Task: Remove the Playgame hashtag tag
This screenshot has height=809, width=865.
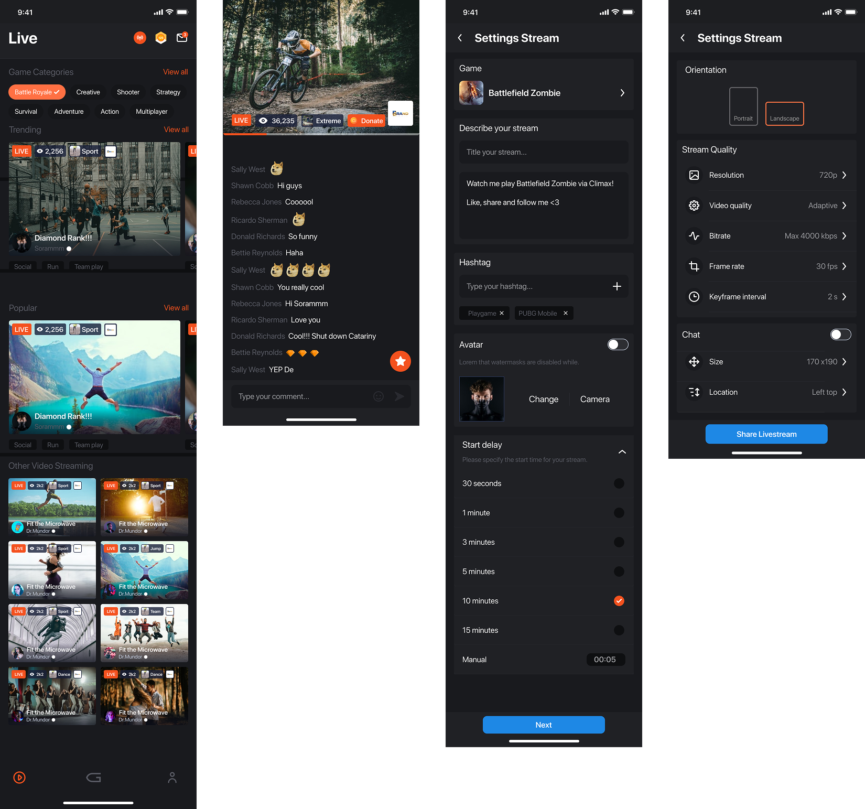Action: 502,314
